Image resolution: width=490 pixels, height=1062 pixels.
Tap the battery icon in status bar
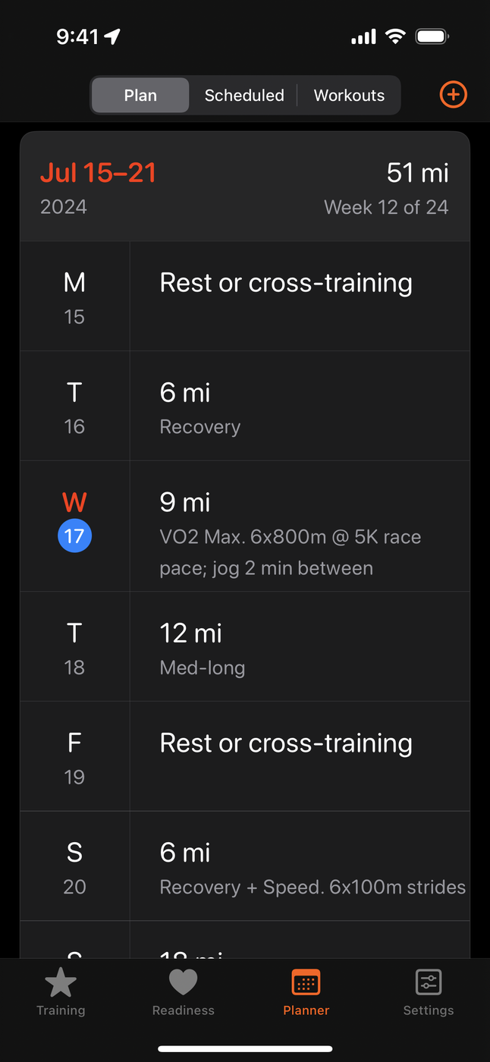[433, 36]
